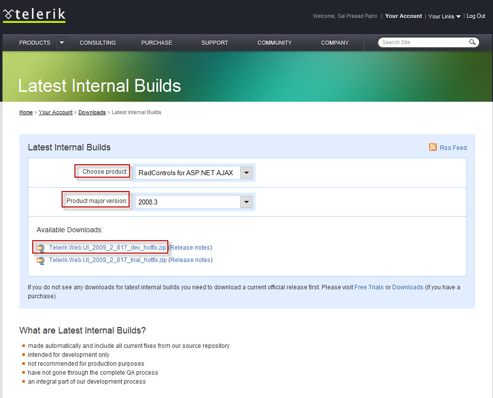Click the Telerik logo
493x398 pixels.
click(x=34, y=15)
